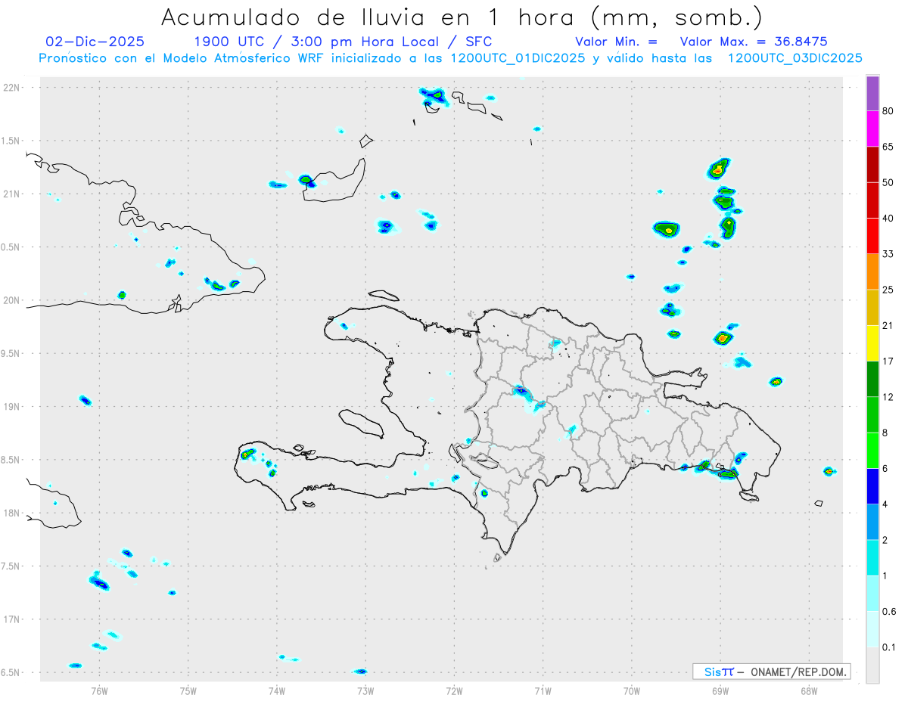Click the legend value '65'
The image size is (908, 701).
pos(888,147)
